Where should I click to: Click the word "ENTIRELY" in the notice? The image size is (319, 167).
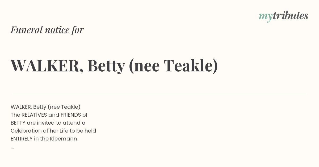pos(22,139)
